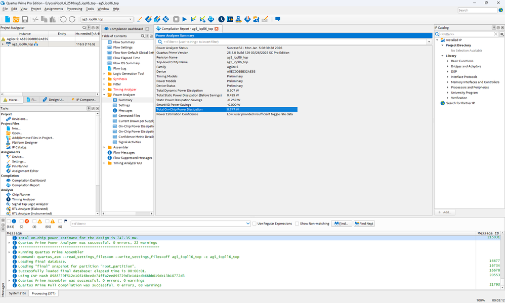Open Timing Analyzer from the toolbar clock icon
This screenshot has height=303, width=505.
(221, 19)
